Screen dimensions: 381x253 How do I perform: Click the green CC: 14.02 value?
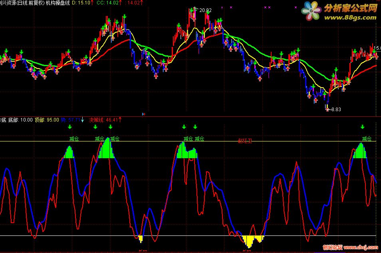coord(108,3)
